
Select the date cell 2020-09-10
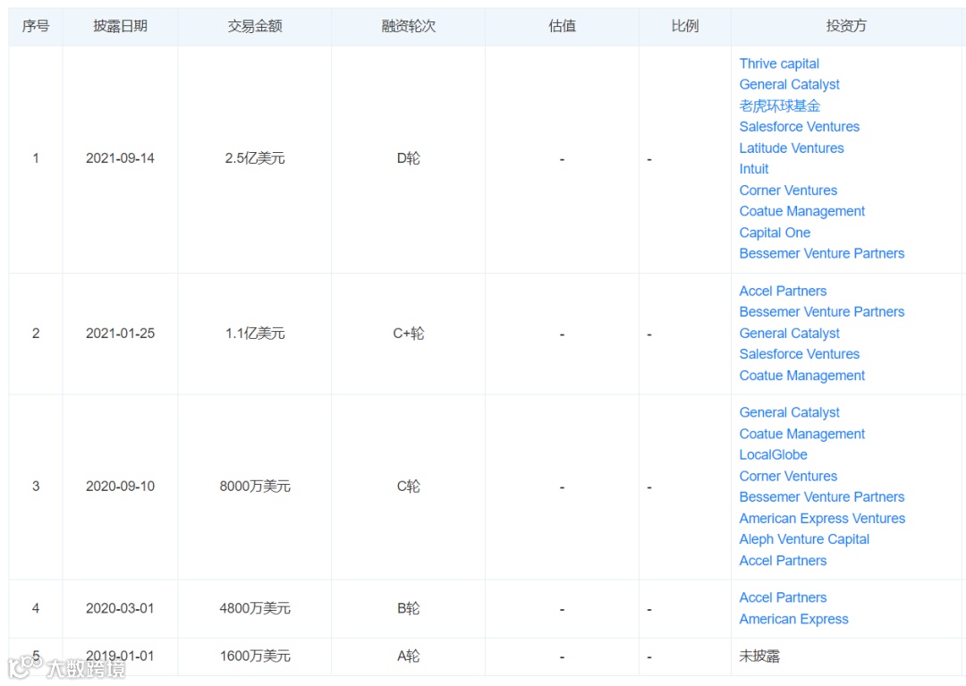coord(120,486)
